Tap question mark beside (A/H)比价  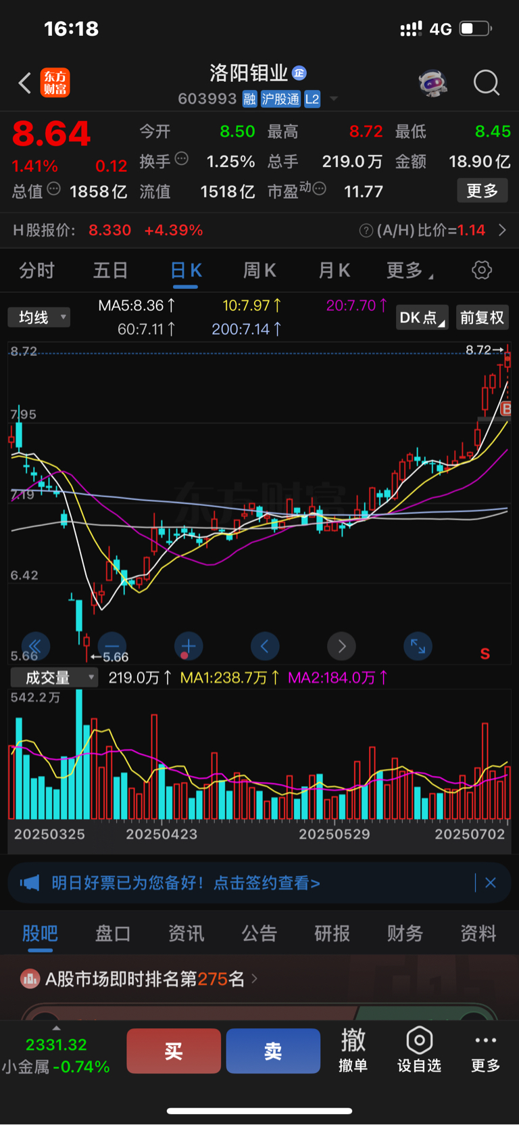(366, 231)
